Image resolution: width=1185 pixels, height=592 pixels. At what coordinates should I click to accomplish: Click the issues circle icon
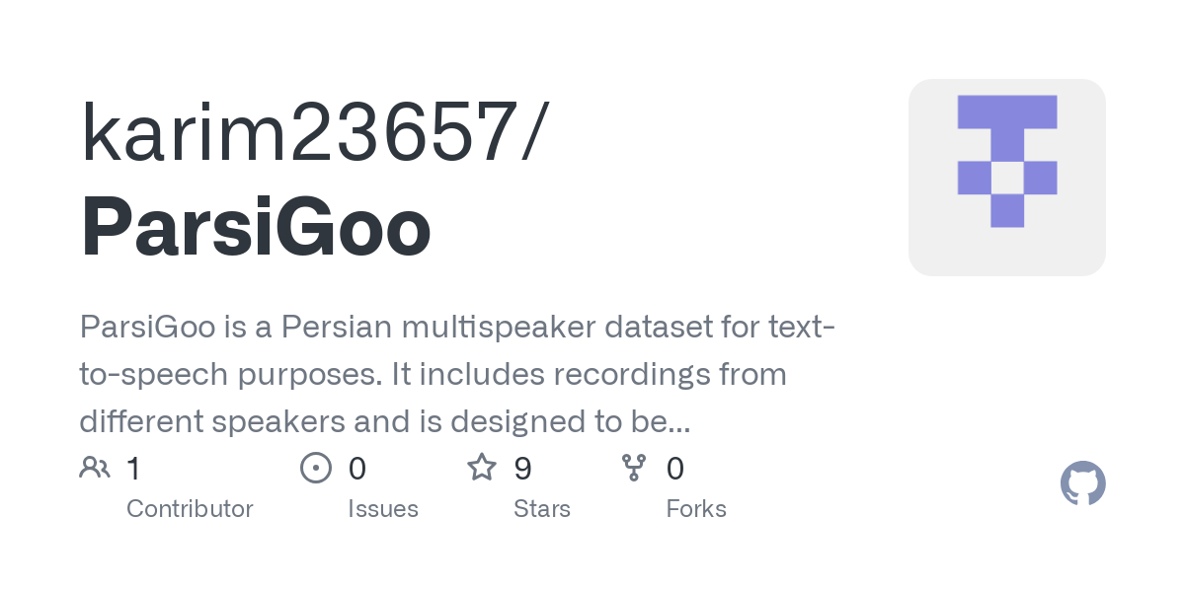tap(316, 467)
